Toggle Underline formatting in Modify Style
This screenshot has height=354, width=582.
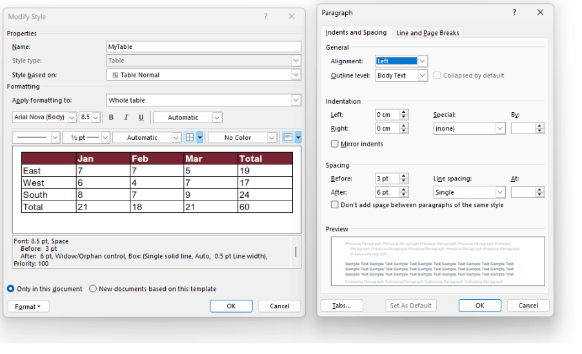click(141, 117)
